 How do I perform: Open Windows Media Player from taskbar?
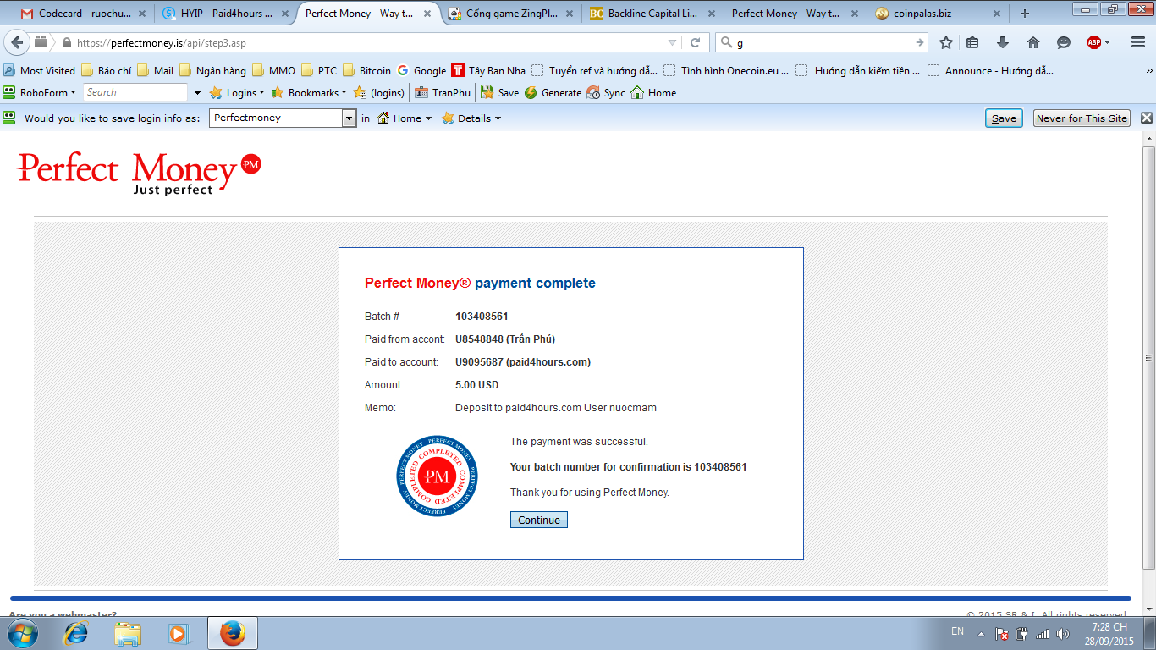coord(179,633)
